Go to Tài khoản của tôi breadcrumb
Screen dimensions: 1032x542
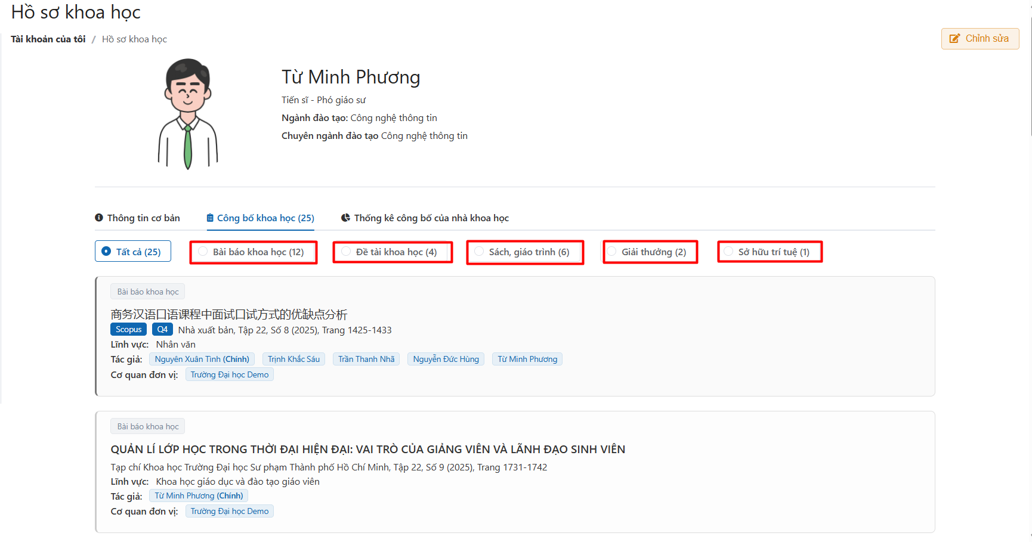[x=48, y=39]
